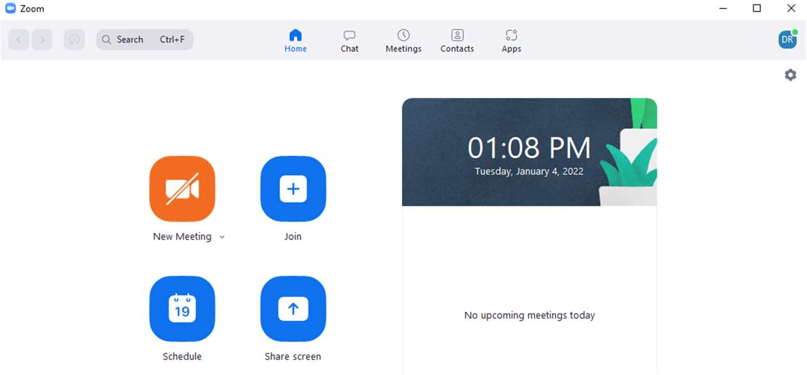Open the Contacts tab
Screen dimensions: 807x375
point(457,41)
